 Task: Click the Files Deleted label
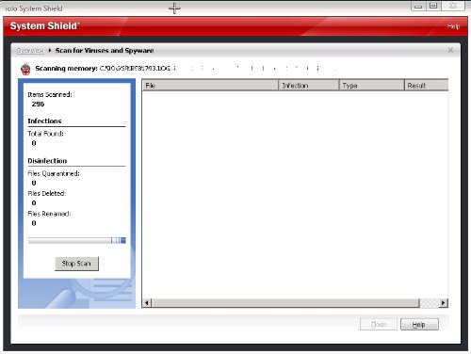pos(47,194)
